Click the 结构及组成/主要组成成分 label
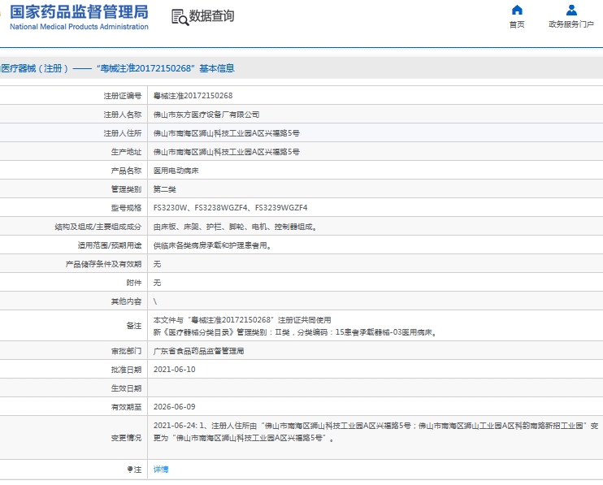603x485 pixels. [98, 227]
